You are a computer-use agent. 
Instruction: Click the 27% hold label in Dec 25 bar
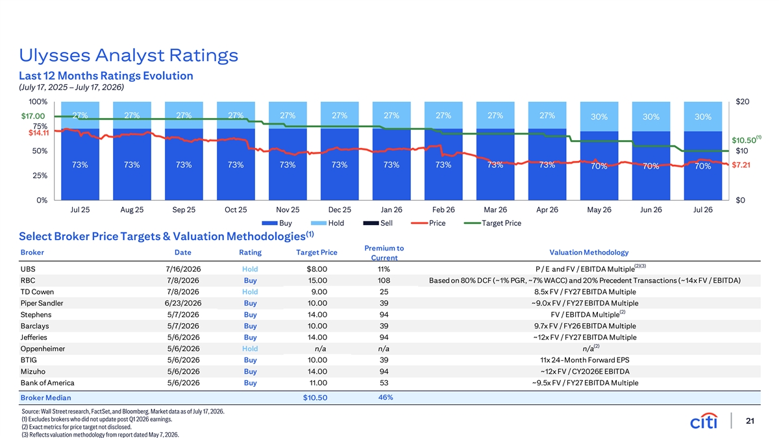tap(340, 116)
